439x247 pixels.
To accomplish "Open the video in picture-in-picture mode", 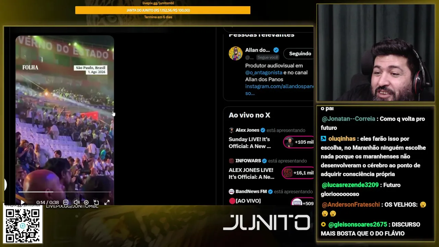I will point(96,202).
